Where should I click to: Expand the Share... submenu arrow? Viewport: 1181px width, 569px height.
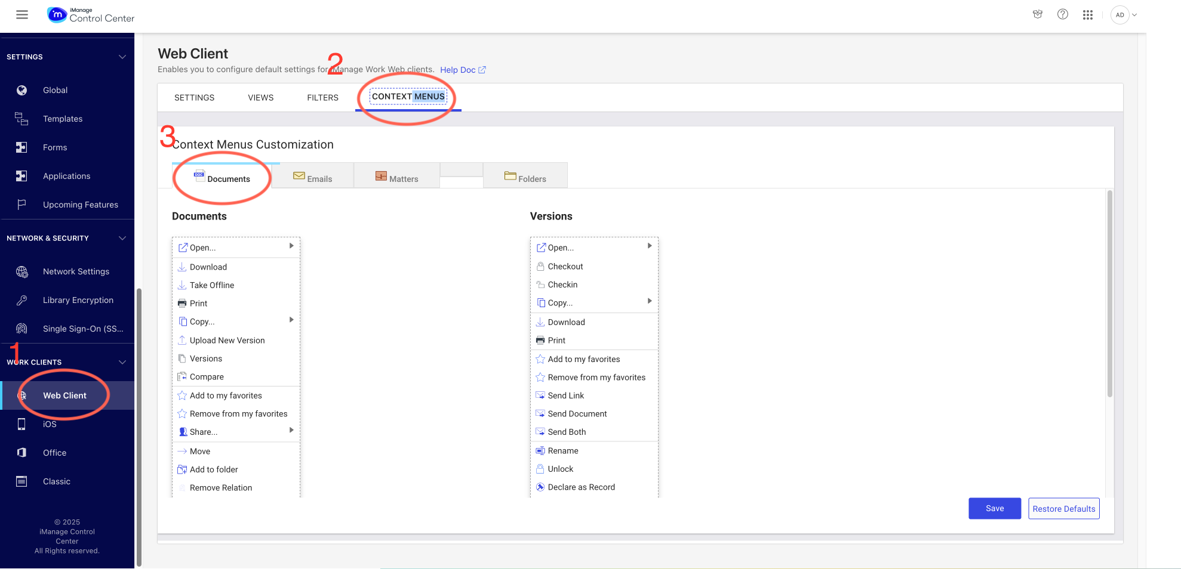291,431
